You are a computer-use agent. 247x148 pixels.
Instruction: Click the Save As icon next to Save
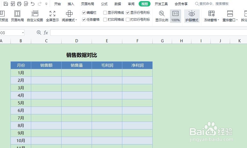click(13, 3)
